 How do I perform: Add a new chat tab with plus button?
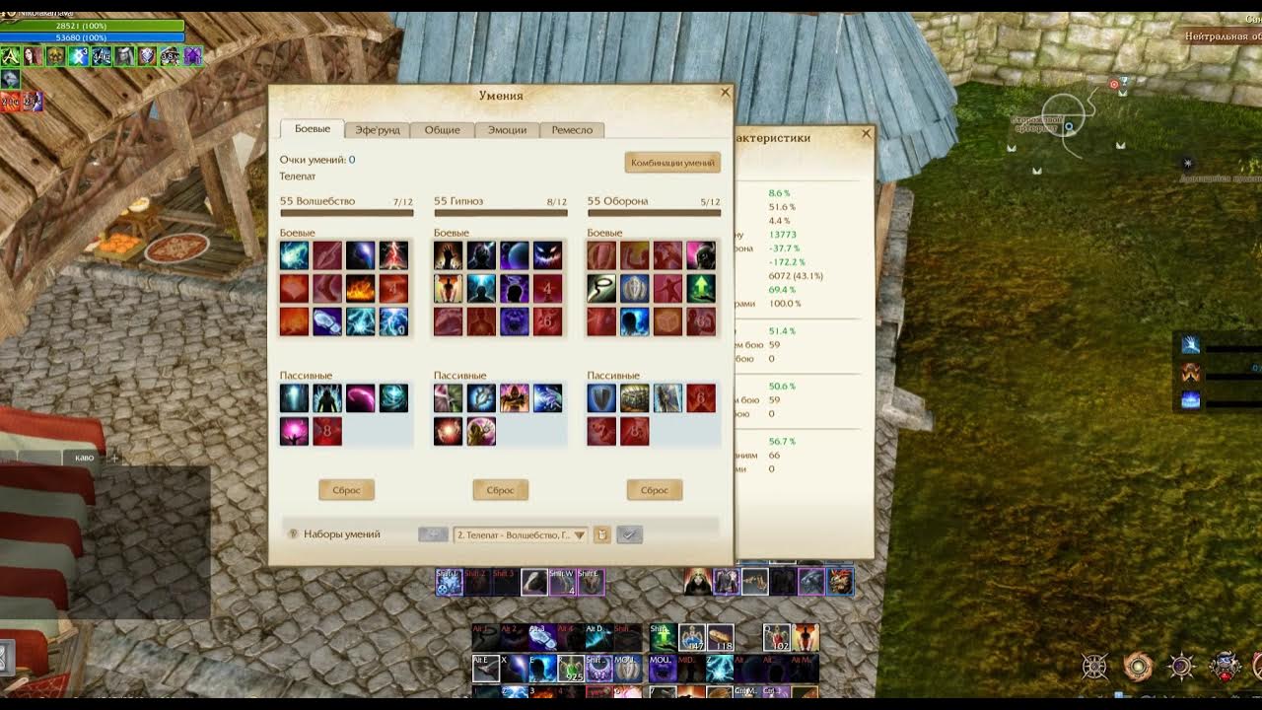coord(114,458)
